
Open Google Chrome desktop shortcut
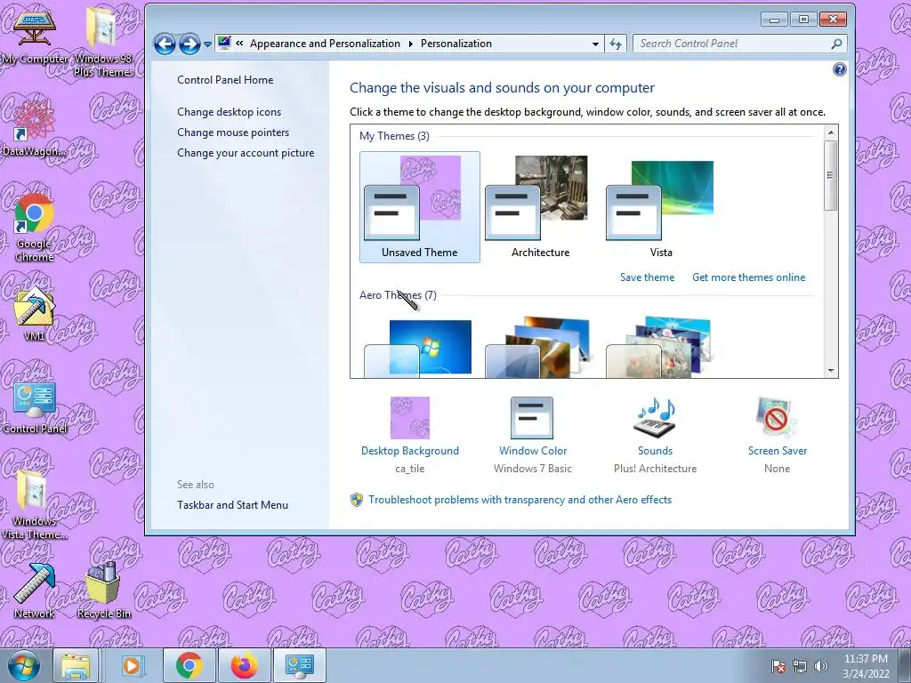pos(35,228)
